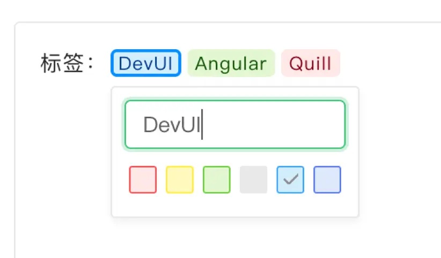Screen dimensions: 441x258
Task: Click the letter A of the Angular tag
Action: coord(201,64)
